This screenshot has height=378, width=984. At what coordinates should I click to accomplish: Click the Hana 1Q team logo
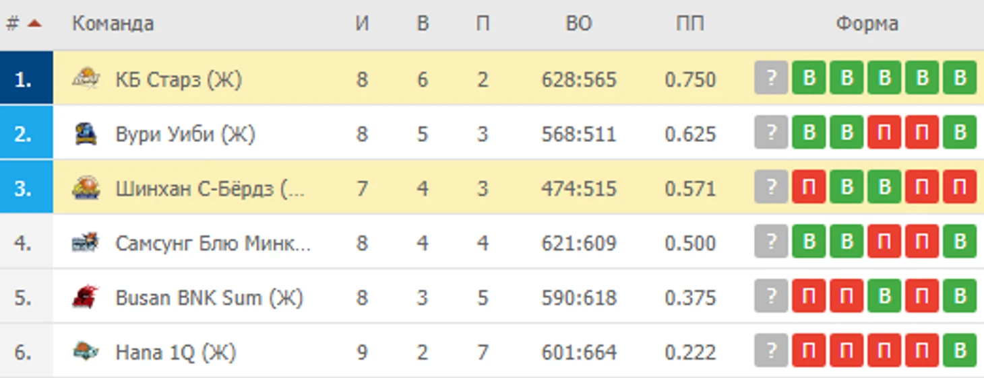[86, 351]
